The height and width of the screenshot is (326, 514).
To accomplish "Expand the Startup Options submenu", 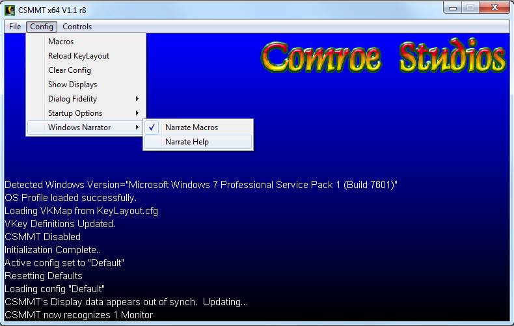I will click(87, 113).
